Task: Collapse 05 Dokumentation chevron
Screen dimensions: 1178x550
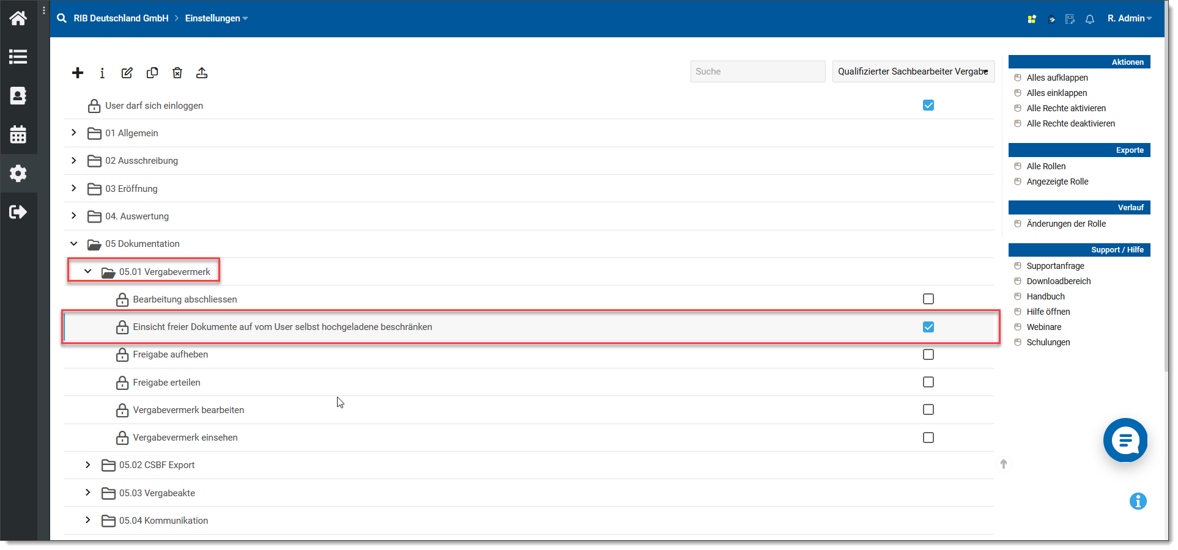Action: 74,243
